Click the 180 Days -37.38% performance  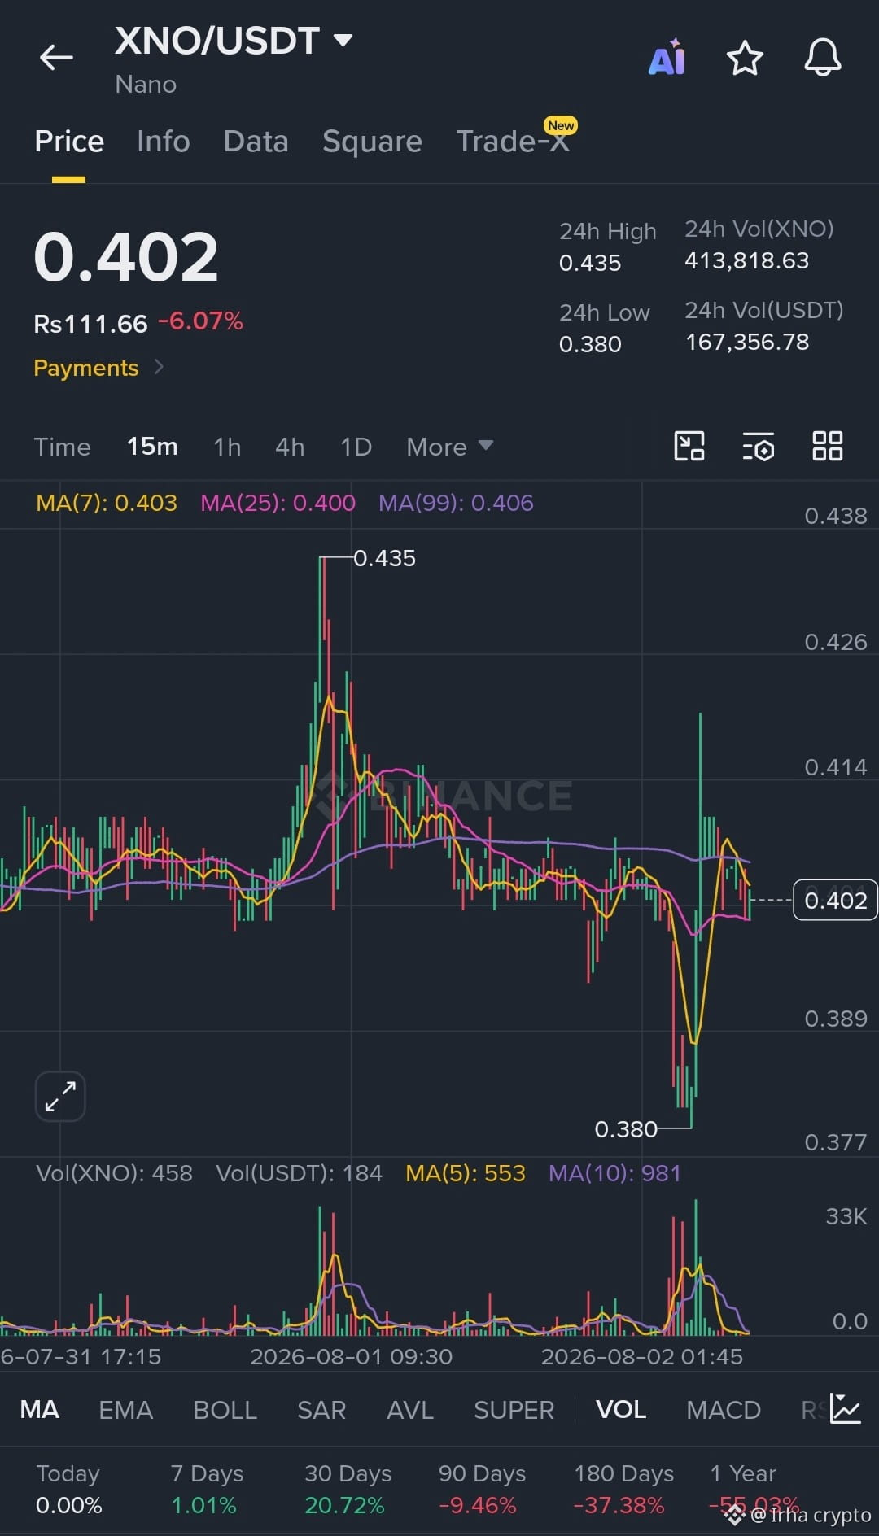pyautogui.click(x=623, y=1490)
